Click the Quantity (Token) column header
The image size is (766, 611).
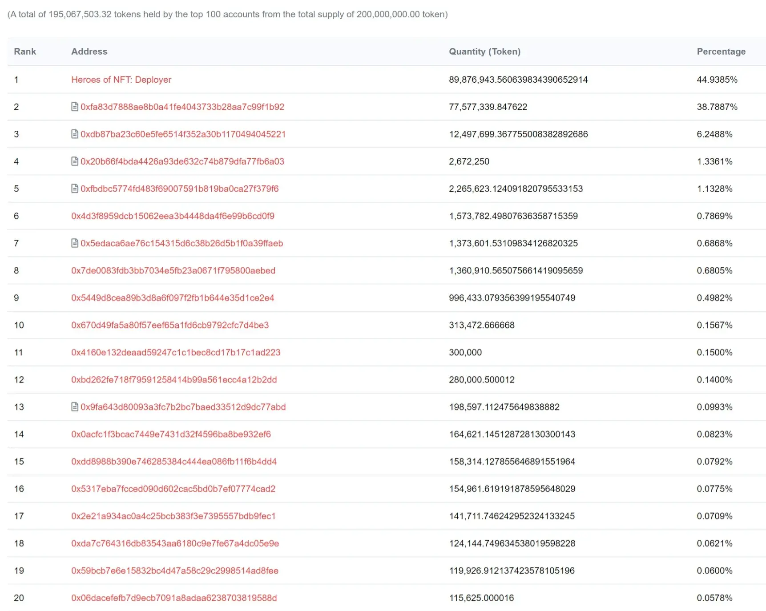pyautogui.click(x=485, y=52)
